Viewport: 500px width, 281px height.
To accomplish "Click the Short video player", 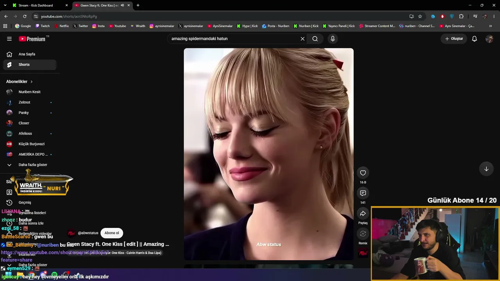I will point(269,154).
